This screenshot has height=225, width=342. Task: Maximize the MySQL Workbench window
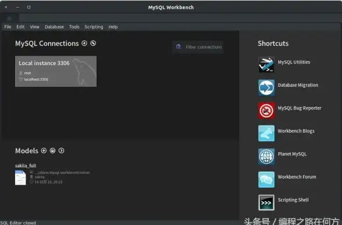coord(28,7)
